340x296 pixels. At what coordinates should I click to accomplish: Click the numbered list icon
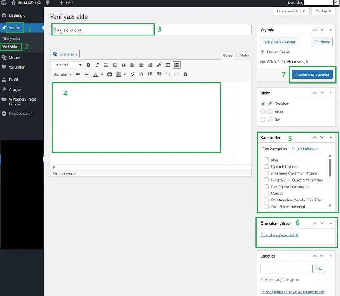click(x=115, y=65)
